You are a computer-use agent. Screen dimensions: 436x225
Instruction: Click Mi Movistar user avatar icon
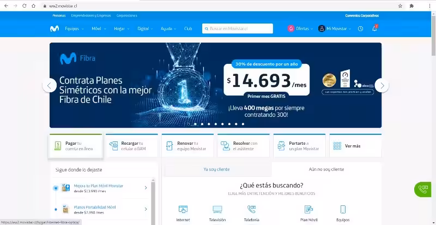(322, 28)
